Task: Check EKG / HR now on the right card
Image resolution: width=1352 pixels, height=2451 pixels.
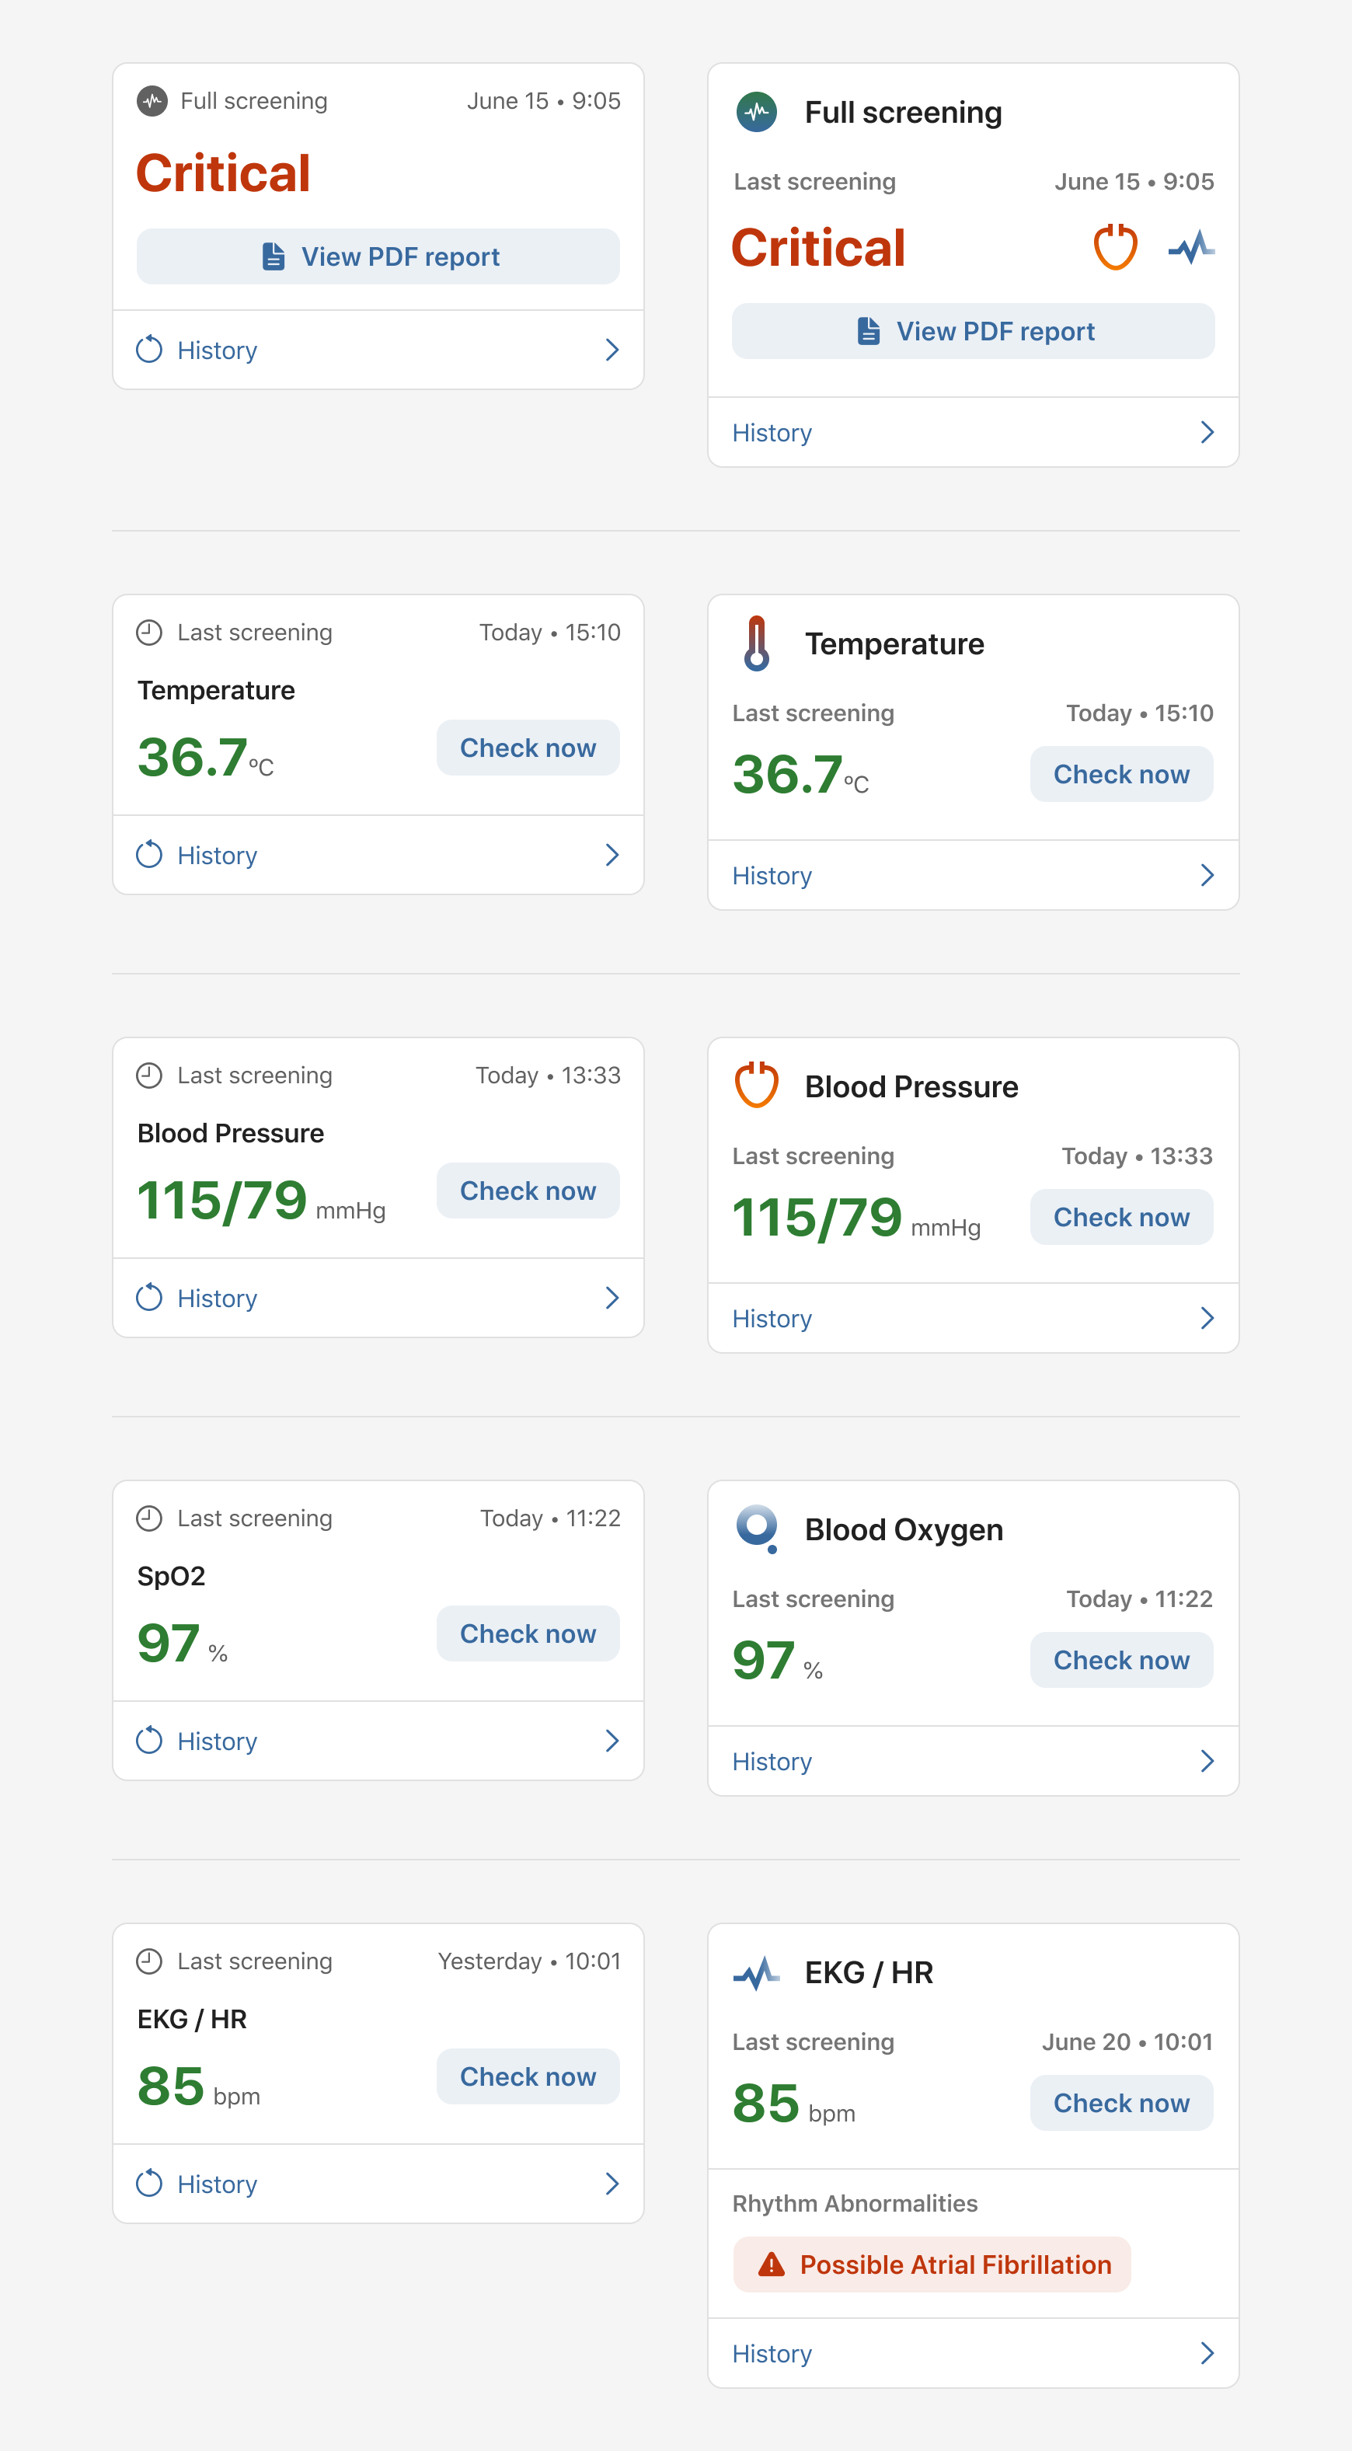Action: [x=1120, y=2103]
